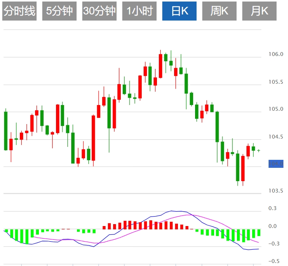Click the −0.3 MACD axis label

click(x=274, y=244)
